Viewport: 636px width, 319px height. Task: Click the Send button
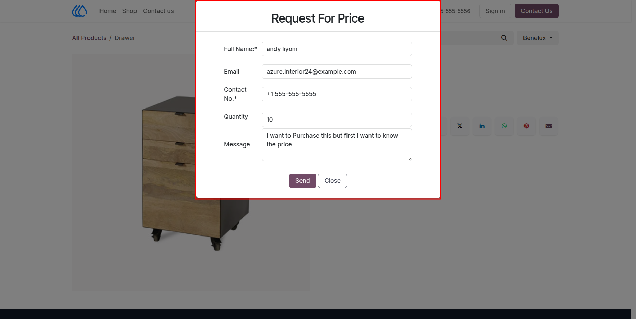click(303, 181)
